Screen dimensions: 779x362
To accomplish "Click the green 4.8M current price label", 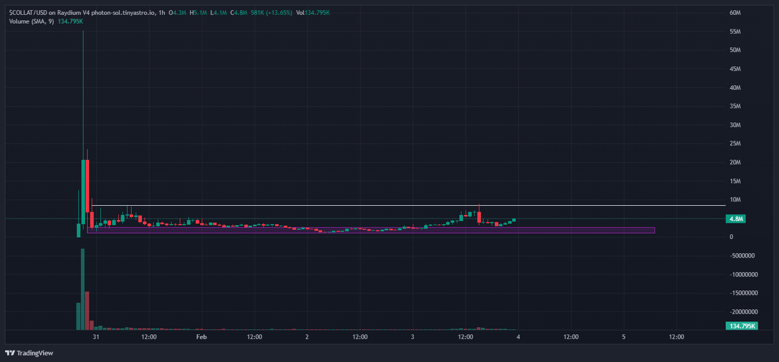I will pyautogui.click(x=736, y=219).
